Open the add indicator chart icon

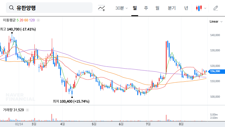(101, 8)
